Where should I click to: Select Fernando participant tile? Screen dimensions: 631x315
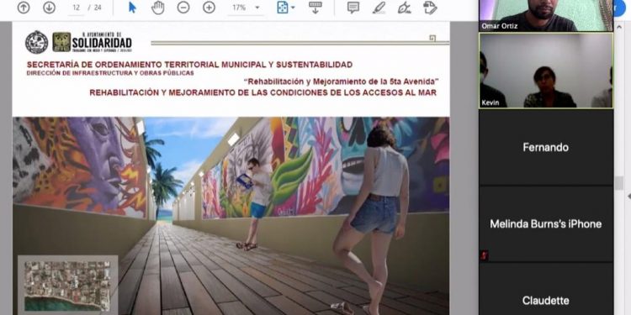[546, 147]
